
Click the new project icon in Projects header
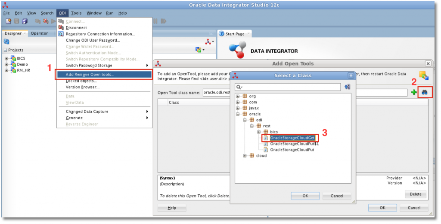(x=198, y=50)
